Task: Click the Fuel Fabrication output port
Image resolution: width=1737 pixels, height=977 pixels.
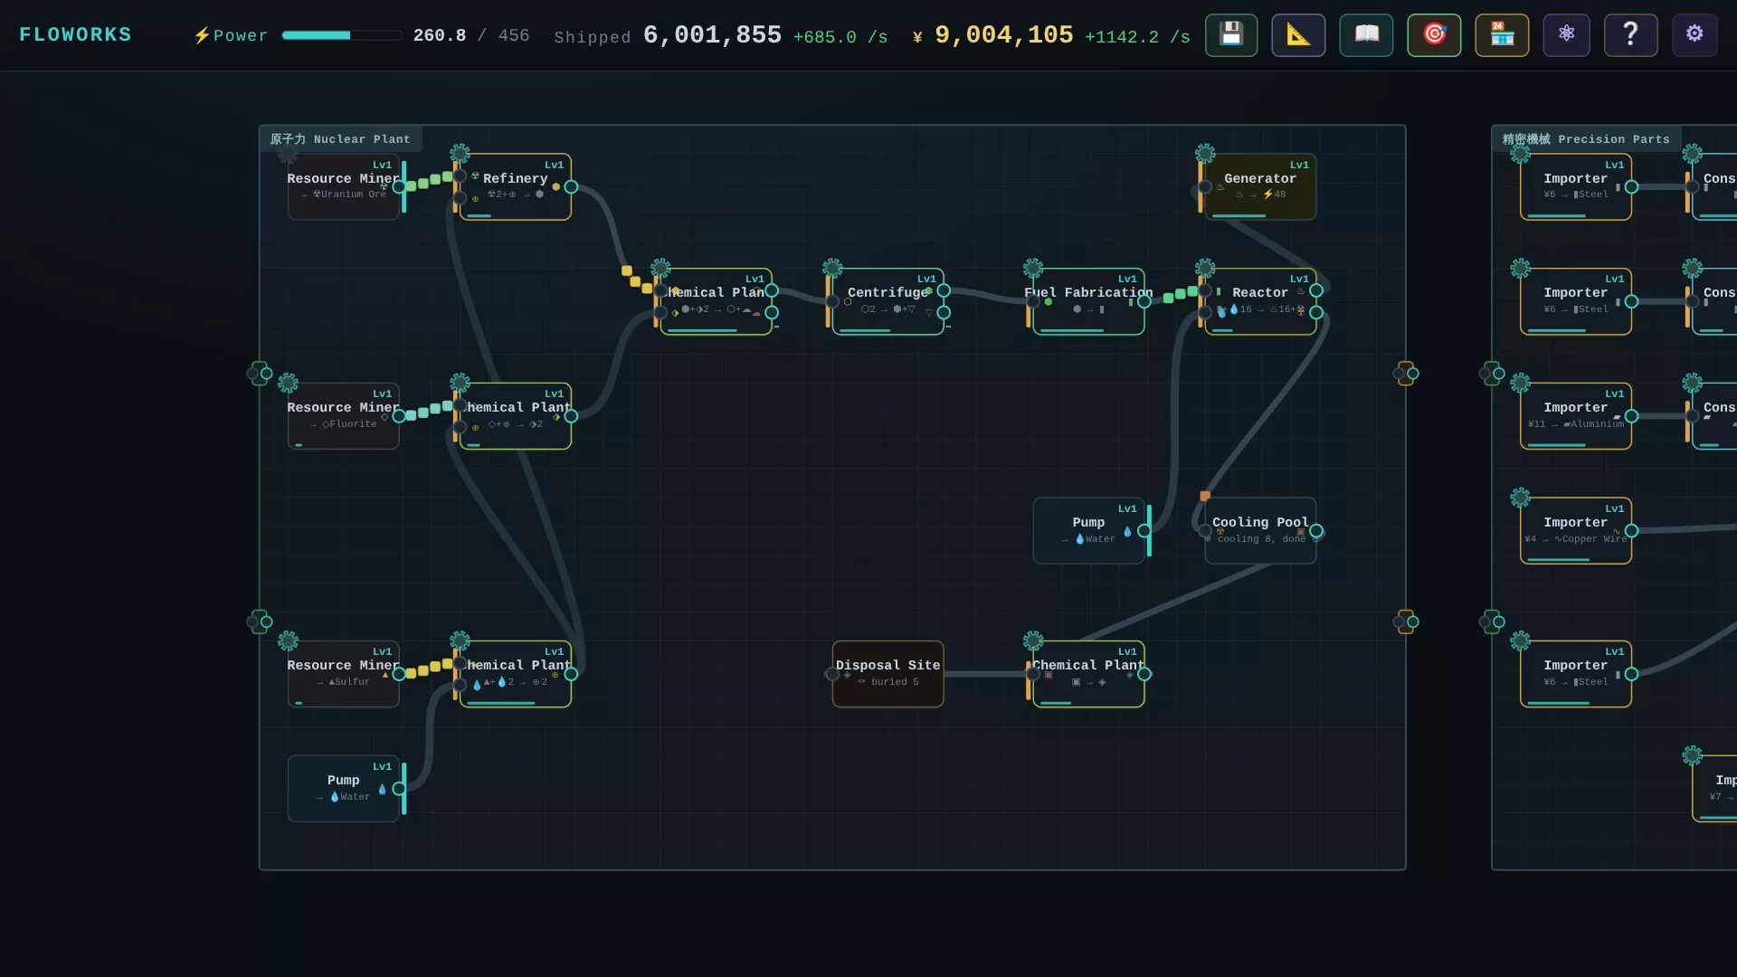Action: [x=1144, y=302]
